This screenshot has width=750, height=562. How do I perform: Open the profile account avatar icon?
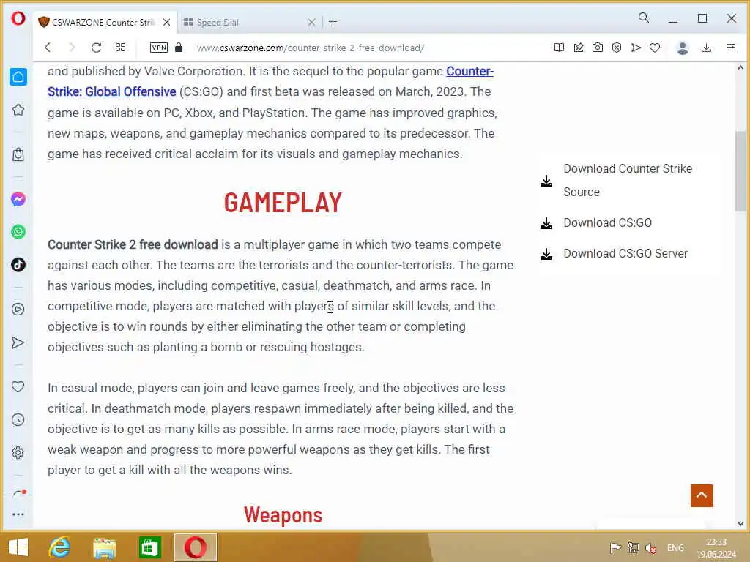click(683, 48)
